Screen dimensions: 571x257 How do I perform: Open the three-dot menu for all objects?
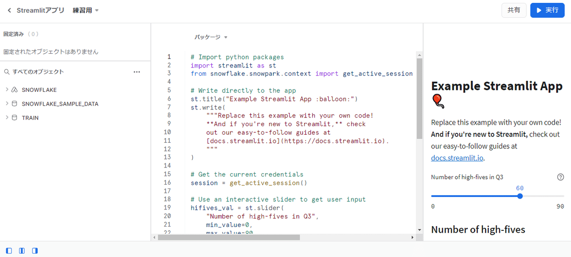137,72
